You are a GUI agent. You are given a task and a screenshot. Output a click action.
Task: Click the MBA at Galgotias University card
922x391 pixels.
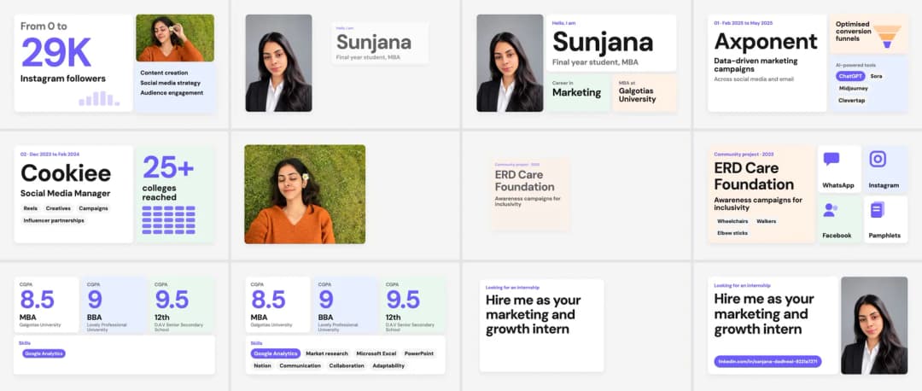pos(644,92)
